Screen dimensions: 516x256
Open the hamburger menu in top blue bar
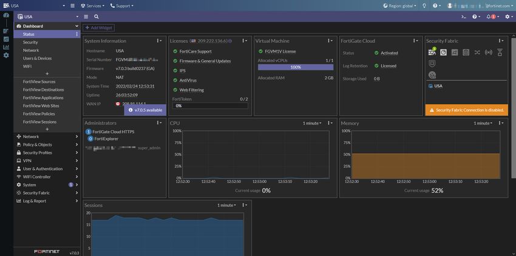coord(72,5)
